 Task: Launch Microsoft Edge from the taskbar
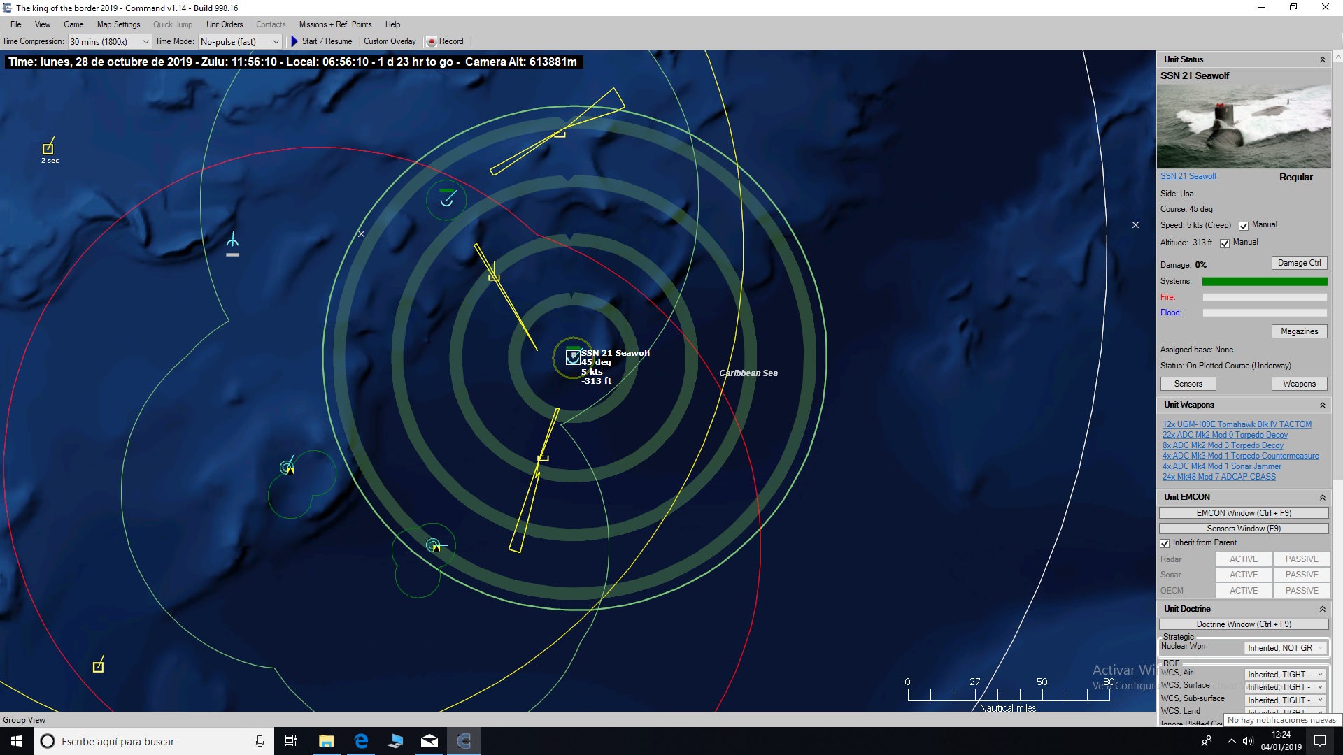[360, 740]
